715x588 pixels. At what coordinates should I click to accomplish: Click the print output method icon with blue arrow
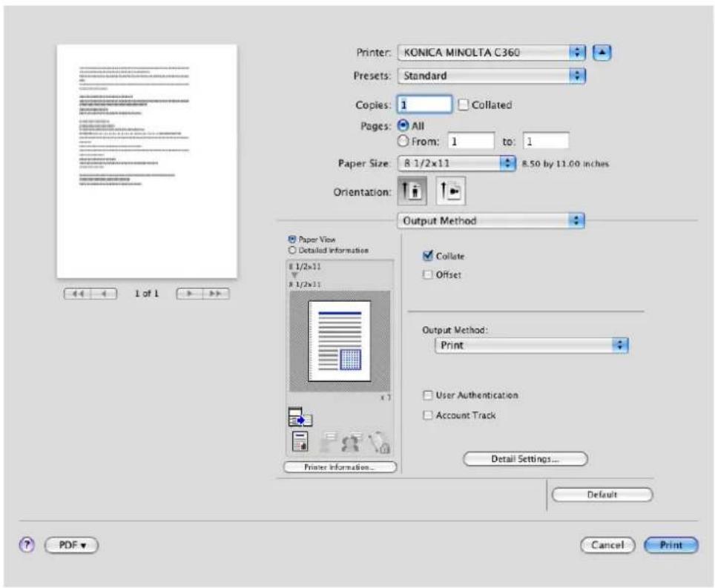[300, 417]
